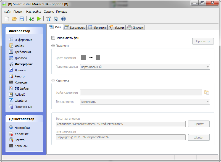This screenshot has width=221, height=162.
Task: Select the Градиент radio button
Action: coord(52,46)
